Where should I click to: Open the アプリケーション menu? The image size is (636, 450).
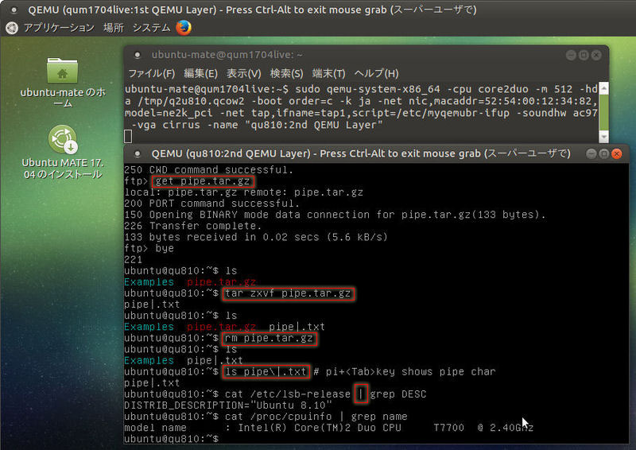click(x=58, y=28)
